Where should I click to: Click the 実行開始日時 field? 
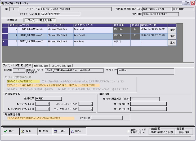click(x=148, y=104)
